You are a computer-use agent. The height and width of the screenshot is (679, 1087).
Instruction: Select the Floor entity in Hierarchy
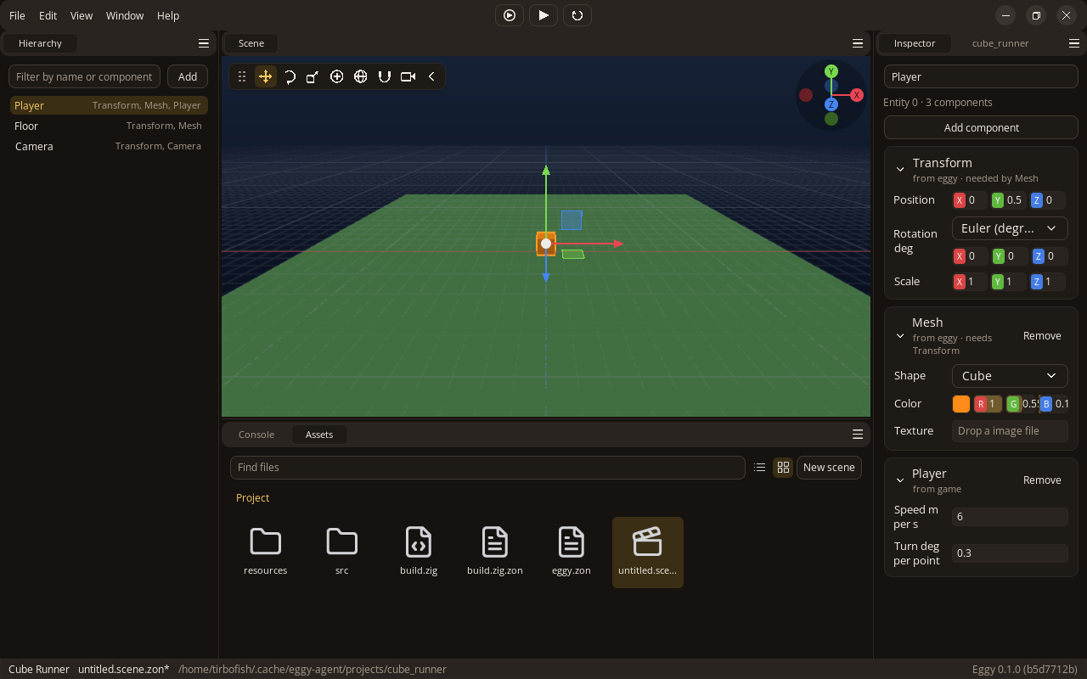(109, 126)
